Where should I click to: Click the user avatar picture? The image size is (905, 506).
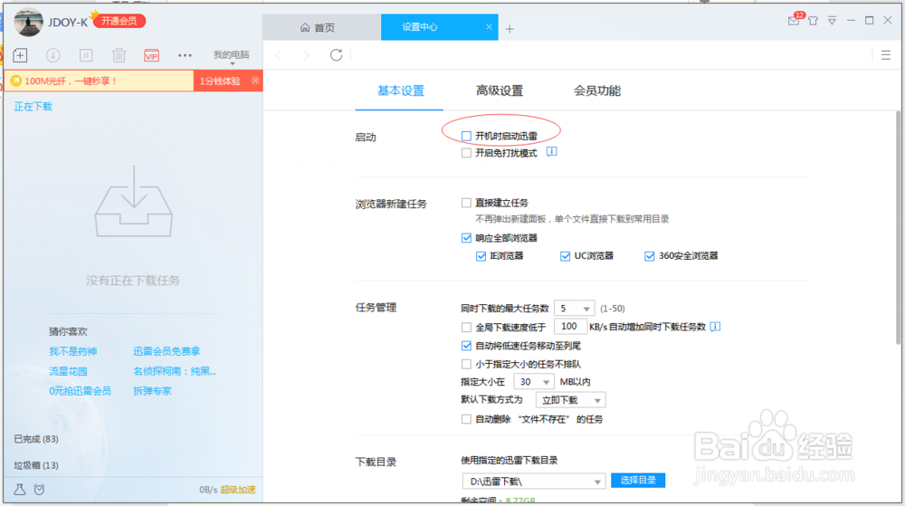click(28, 22)
